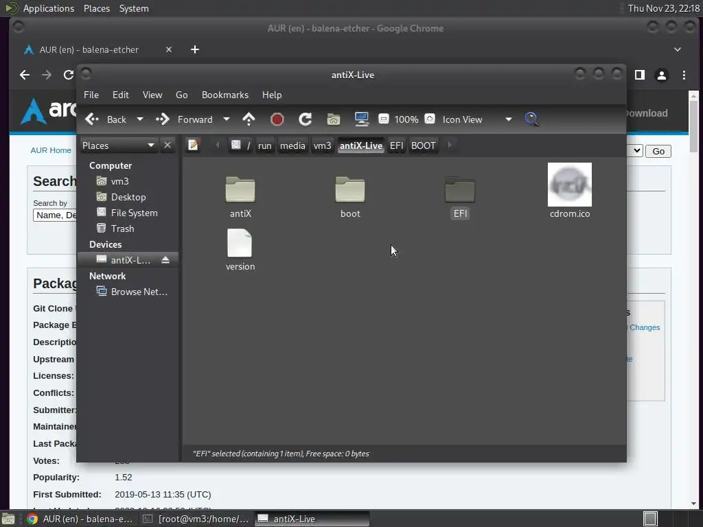Open the Chrome profile avatar icon
The image size is (703, 527).
(x=661, y=75)
